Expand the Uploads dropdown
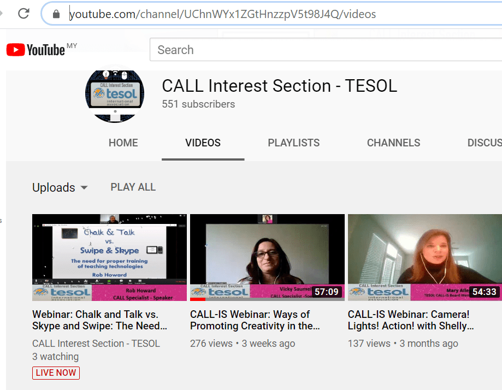502x390 pixels. click(60, 188)
